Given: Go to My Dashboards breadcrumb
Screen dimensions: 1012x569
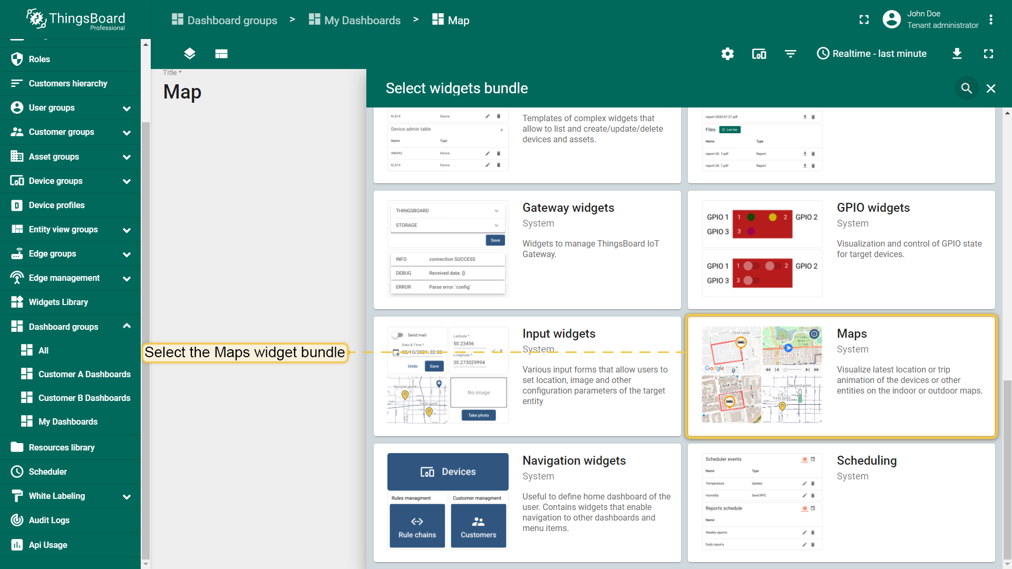Looking at the screenshot, I should [x=355, y=20].
